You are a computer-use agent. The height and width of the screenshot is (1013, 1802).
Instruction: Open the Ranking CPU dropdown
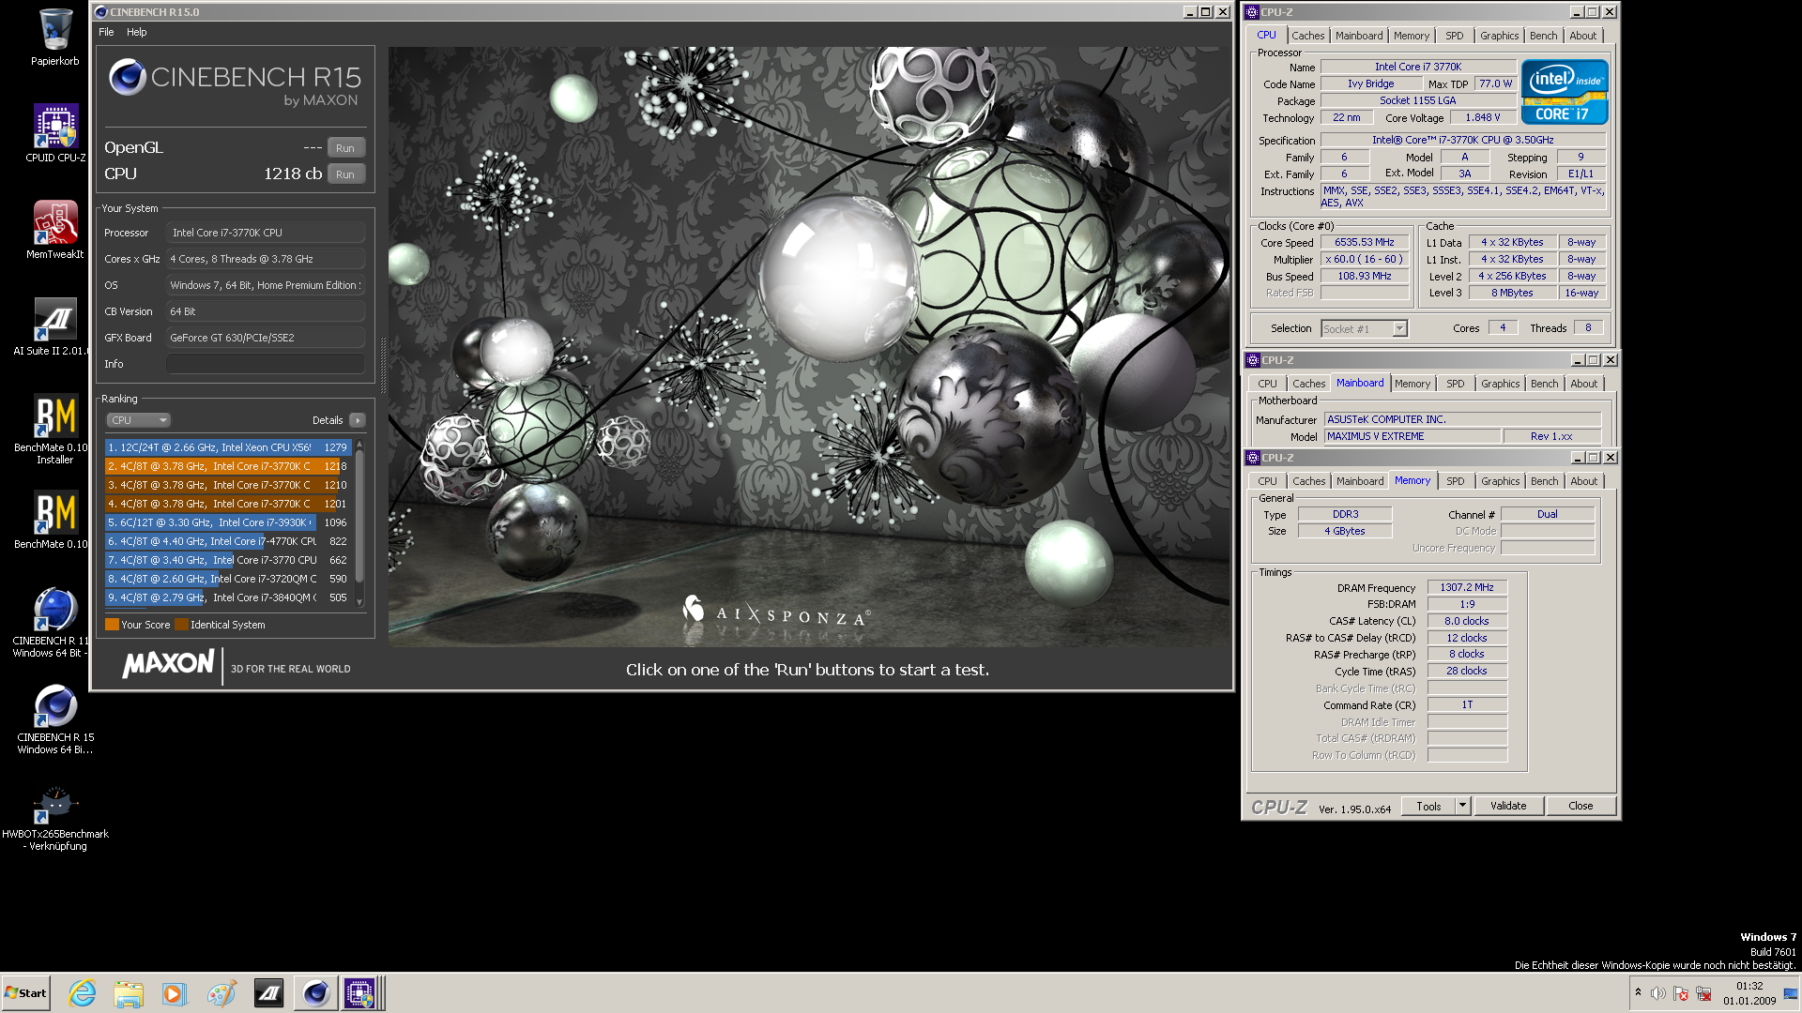pos(137,420)
